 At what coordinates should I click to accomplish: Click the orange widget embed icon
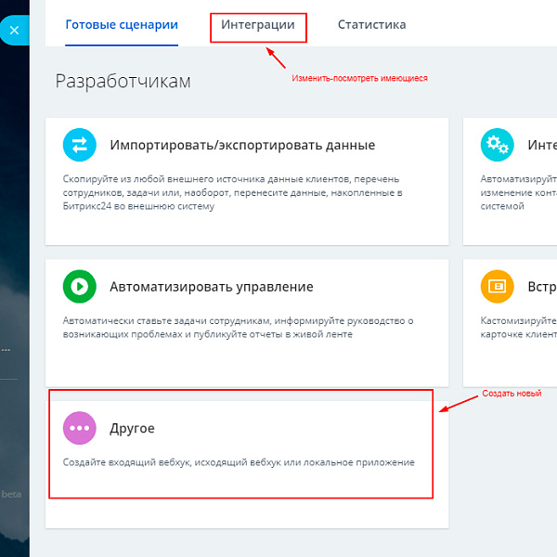(497, 286)
